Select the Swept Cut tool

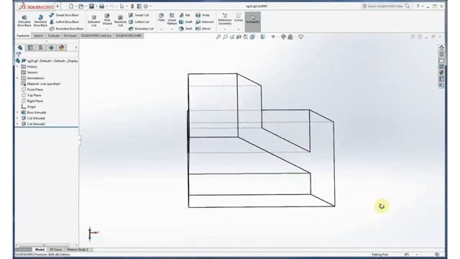pyautogui.click(x=139, y=15)
